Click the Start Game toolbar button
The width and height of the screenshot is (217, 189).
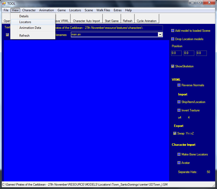coord(112,19)
